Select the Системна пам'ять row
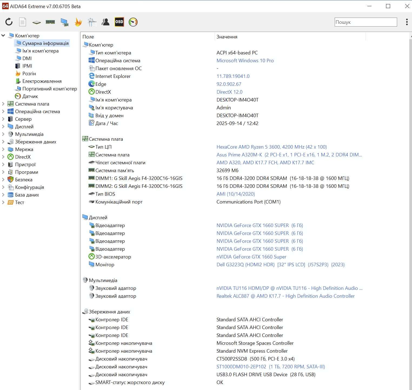The height and width of the screenshot is (390, 412). (223, 170)
